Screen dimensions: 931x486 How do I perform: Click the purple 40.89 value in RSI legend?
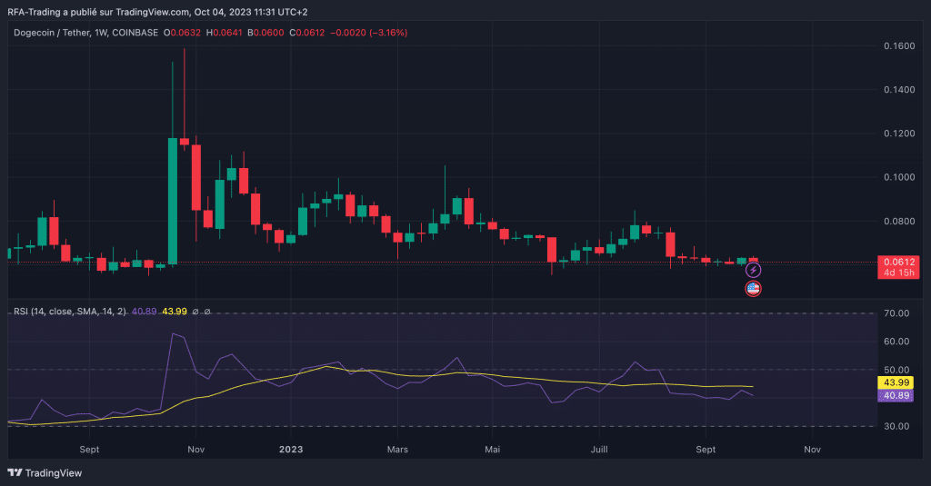(x=144, y=311)
